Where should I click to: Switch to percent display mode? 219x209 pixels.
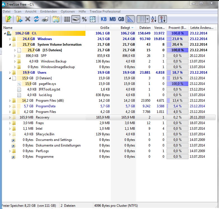pos(84,19)
